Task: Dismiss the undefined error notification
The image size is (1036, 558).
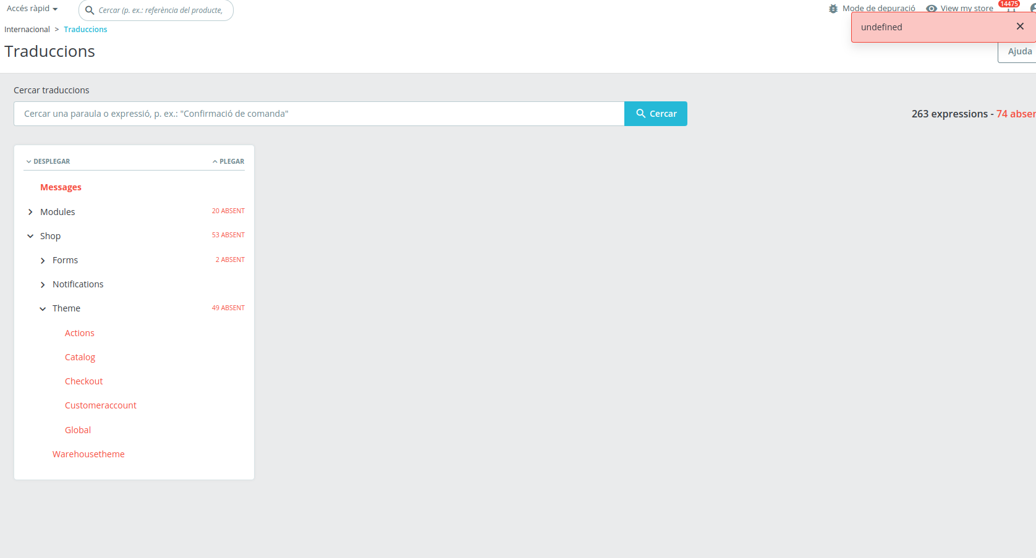Action: [1020, 27]
